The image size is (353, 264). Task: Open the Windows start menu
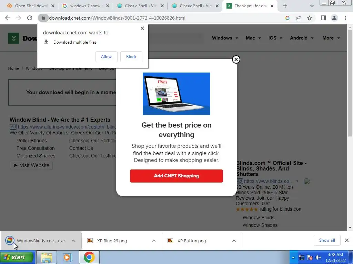[17, 257]
